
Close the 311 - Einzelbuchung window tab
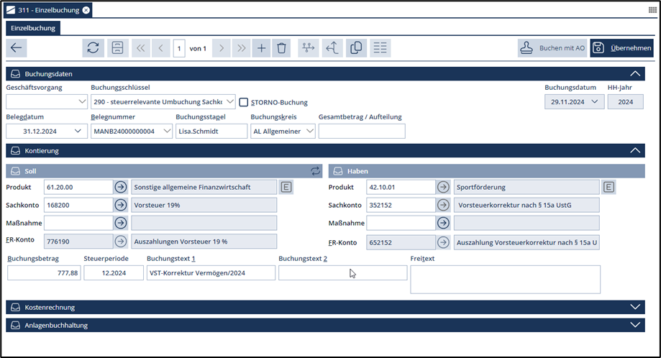[x=86, y=10]
